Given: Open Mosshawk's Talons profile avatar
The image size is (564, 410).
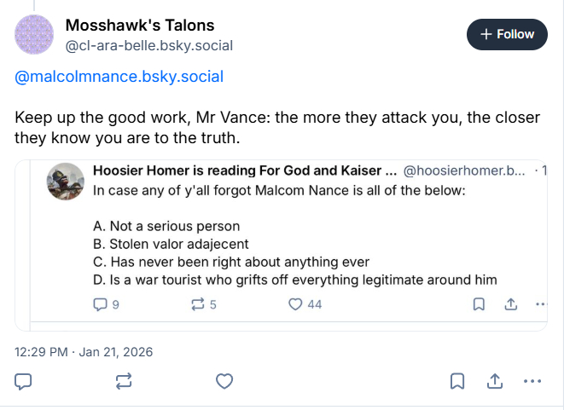Looking at the screenshot, I should pyautogui.click(x=35, y=34).
